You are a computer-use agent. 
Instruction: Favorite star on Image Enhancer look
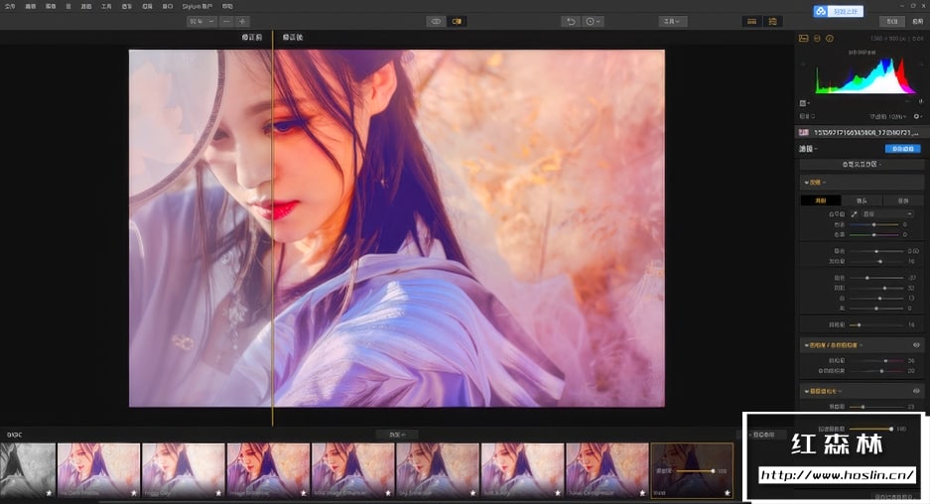[x=303, y=493]
